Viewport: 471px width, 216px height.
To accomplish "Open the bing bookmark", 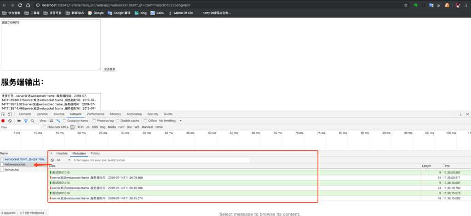I will 141,13.
